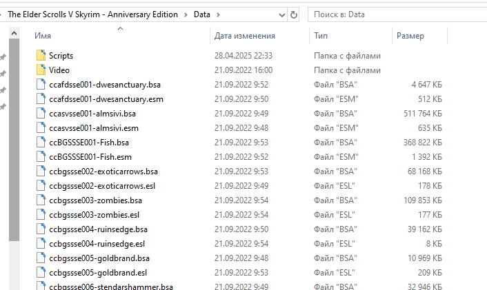Refresh the Data folder view
Image resolution: width=487 pixels, height=290 pixels.
coord(293,14)
